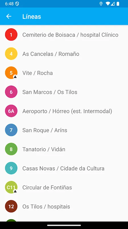The height and width of the screenshot is (229, 128).
Task: Select the pink line 6A badge
Action: click(11, 111)
